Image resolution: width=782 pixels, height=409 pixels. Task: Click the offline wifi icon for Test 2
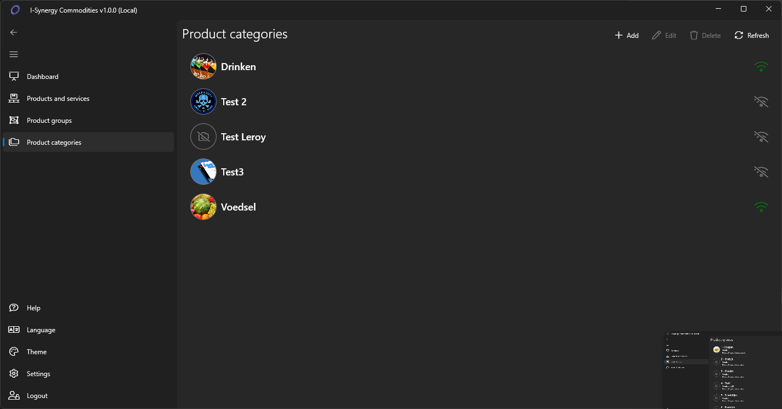coord(761,102)
